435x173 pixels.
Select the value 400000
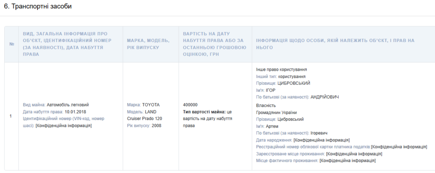click(x=190, y=105)
